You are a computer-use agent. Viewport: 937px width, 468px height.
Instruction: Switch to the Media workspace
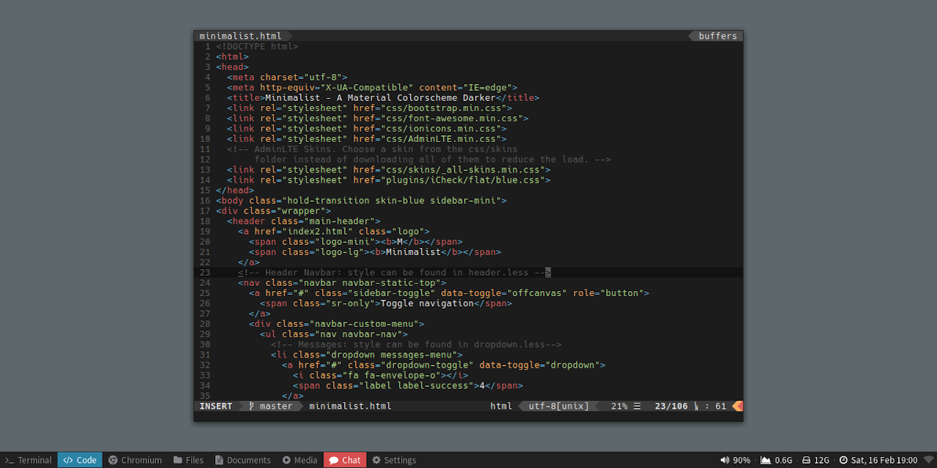tap(300, 460)
